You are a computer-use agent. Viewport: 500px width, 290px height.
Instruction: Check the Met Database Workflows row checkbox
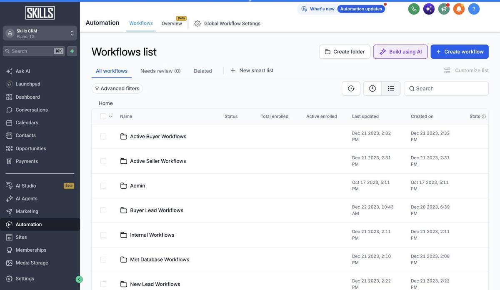[x=103, y=259]
